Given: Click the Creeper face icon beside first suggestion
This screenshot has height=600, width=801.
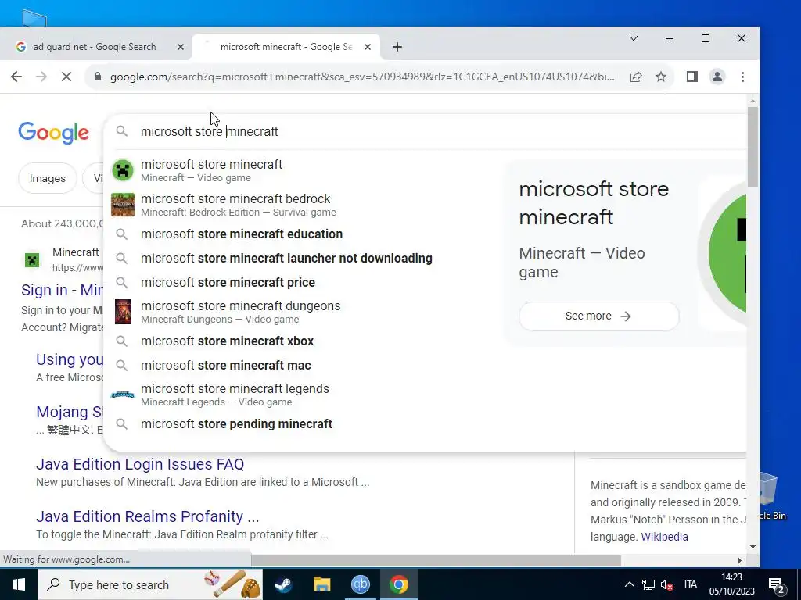Looking at the screenshot, I should (x=123, y=170).
